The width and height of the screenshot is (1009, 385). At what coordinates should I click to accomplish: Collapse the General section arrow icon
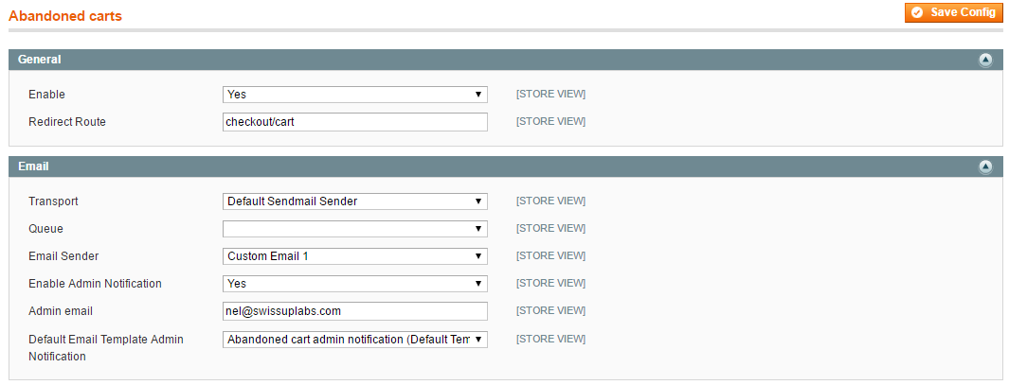985,60
